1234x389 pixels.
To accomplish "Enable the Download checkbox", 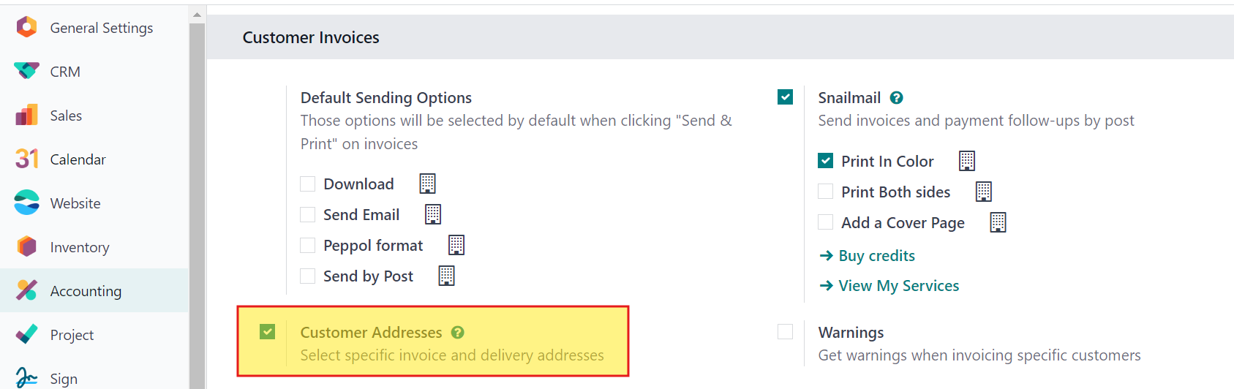I will coord(308,184).
